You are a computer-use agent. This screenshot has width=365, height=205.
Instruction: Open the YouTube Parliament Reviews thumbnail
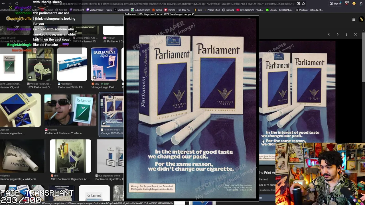click(x=70, y=110)
